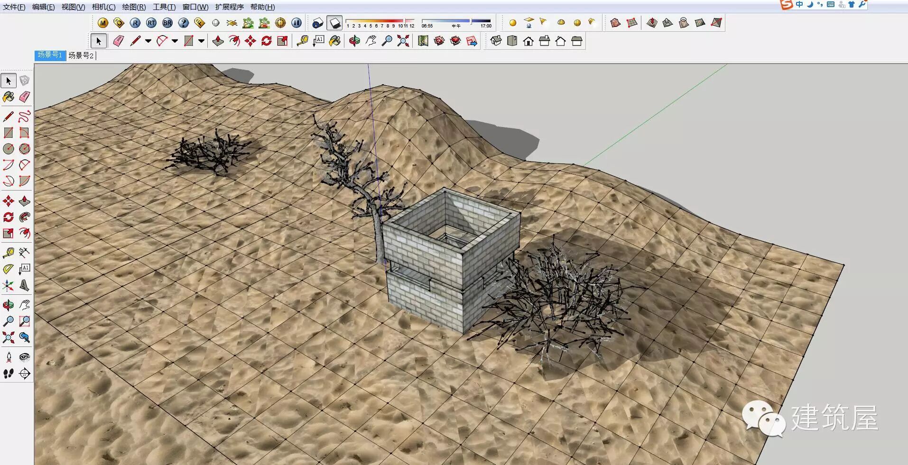Add a V-Ray rectangle light
This screenshot has height=465, width=908.
(x=529, y=22)
